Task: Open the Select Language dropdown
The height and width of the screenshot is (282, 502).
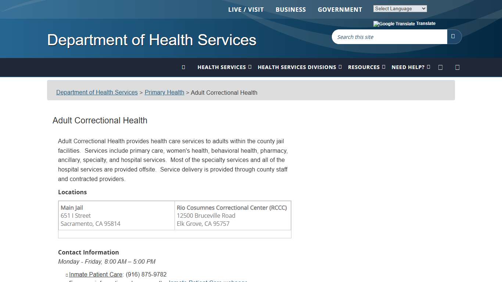Action: pyautogui.click(x=400, y=8)
